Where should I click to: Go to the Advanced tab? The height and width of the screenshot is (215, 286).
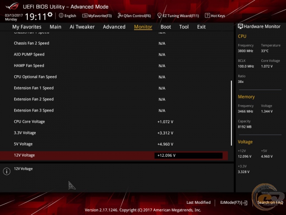(x=114, y=27)
